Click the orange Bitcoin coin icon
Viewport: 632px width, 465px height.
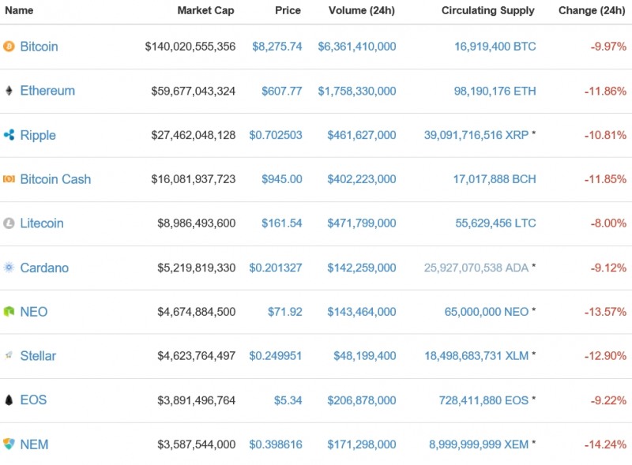click(9, 47)
